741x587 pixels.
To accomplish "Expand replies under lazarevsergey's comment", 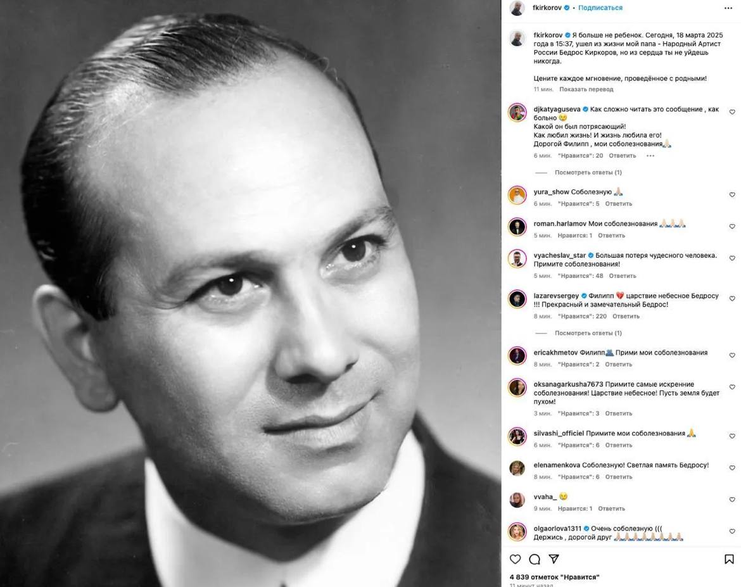I will [588, 333].
